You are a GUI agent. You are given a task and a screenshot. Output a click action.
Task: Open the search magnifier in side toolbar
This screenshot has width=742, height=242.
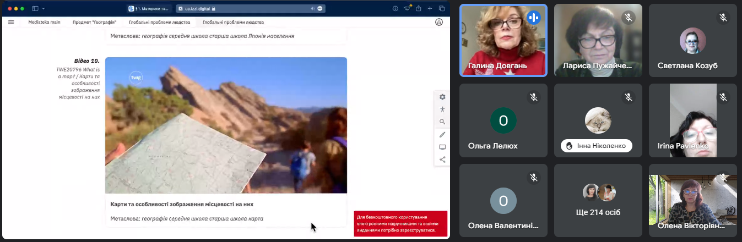pos(442,122)
